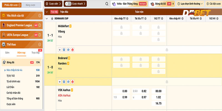Activate the Phiếu đặt cược slip toggle
Image resolution: width=222 pixels, height=111 pixels.
[x=11, y=5]
